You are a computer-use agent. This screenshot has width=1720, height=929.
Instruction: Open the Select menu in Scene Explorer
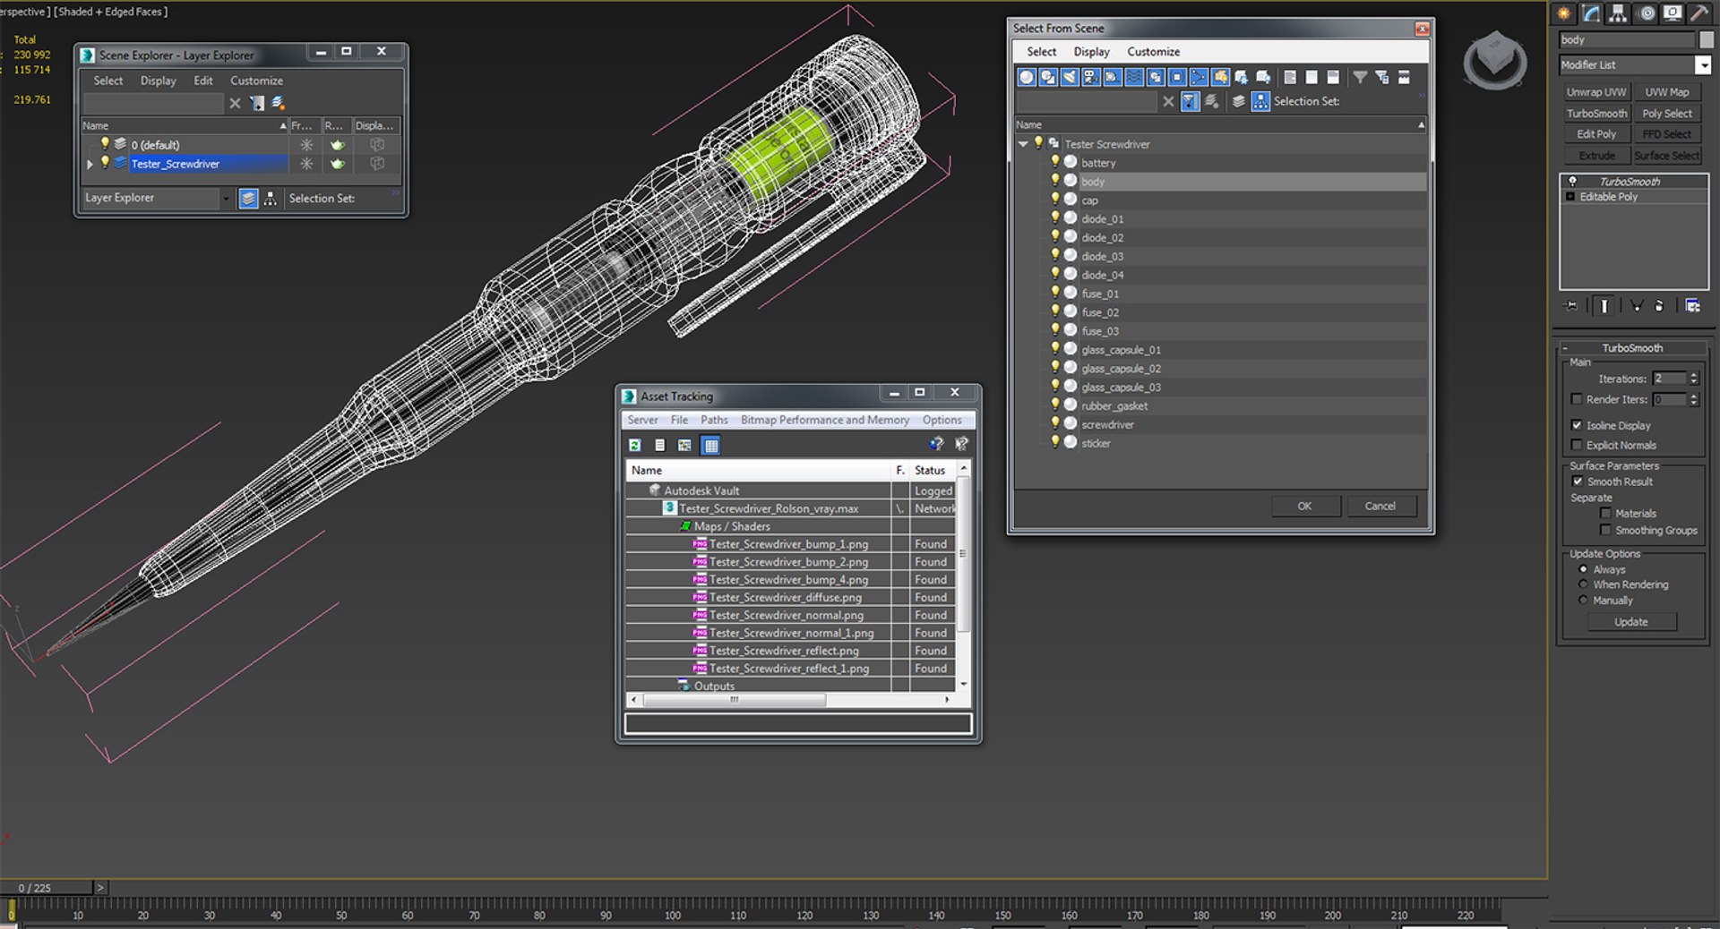click(108, 81)
